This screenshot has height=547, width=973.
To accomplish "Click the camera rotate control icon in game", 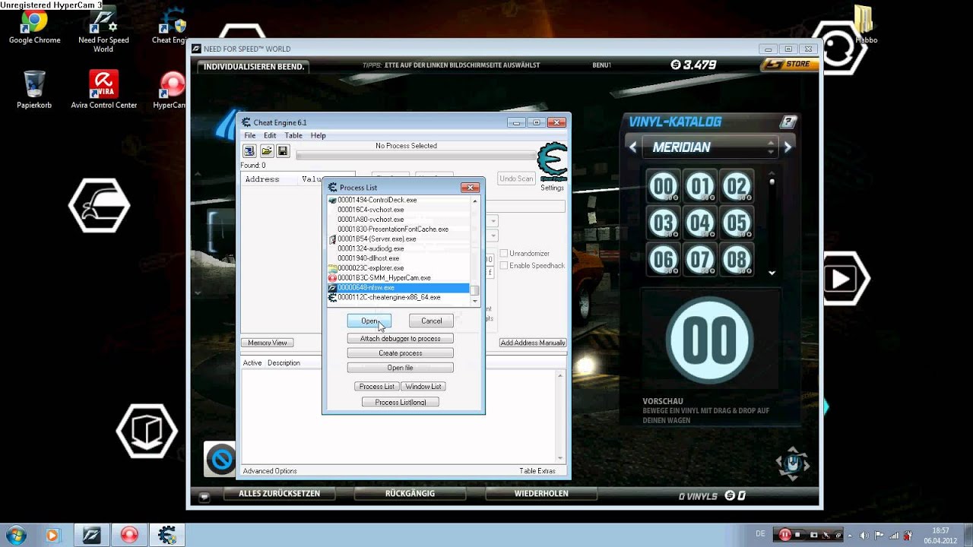I will click(x=793, y=463).
